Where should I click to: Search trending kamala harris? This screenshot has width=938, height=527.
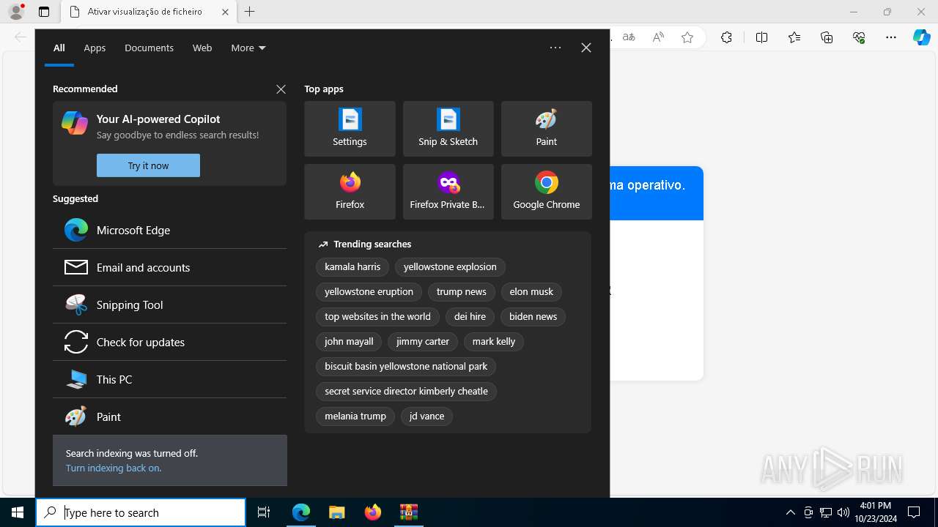point(352,267)
